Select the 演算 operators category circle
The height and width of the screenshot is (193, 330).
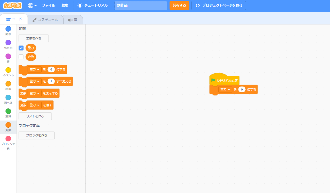8,111
